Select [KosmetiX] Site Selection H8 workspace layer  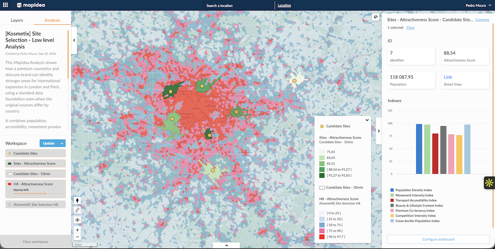tap(35, 204)
